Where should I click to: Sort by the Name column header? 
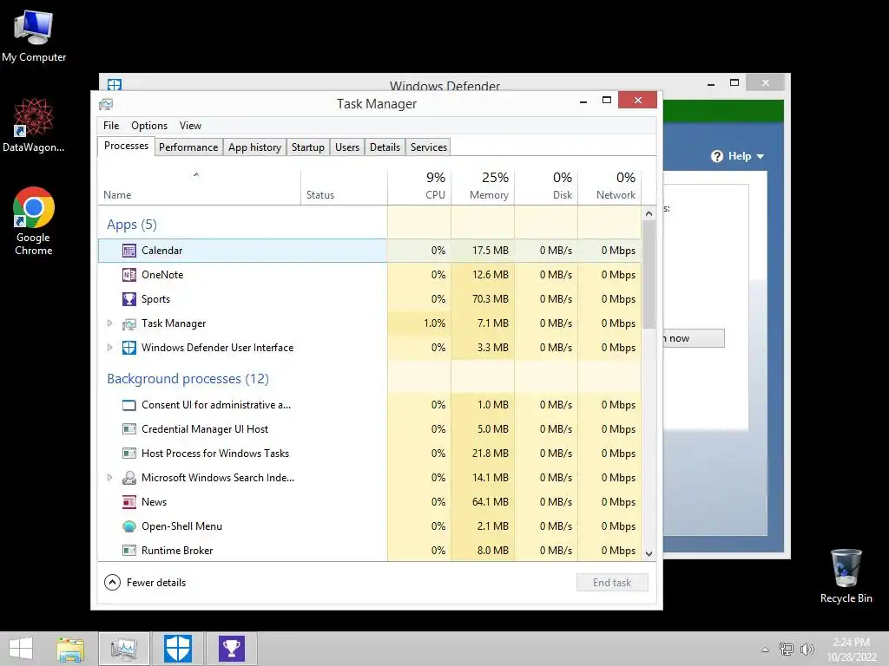point(199,187)
